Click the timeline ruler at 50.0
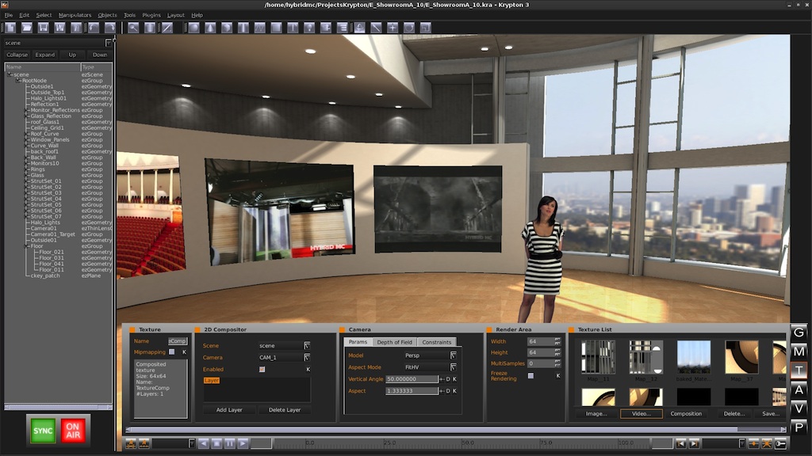The height and width of the screenshot is (456, 812). (468, 443)
